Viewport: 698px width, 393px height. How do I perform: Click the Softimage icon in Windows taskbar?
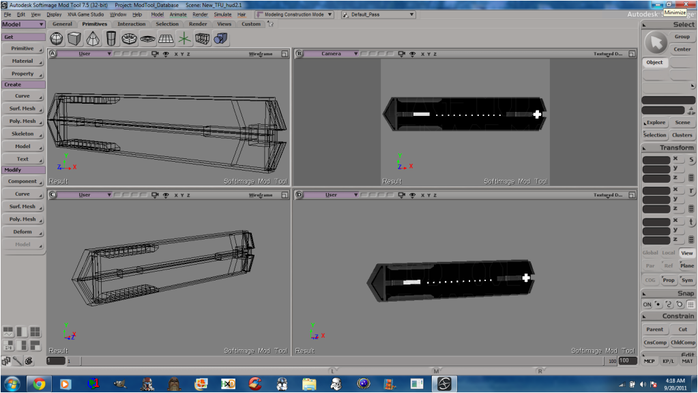tap(443, 383)
